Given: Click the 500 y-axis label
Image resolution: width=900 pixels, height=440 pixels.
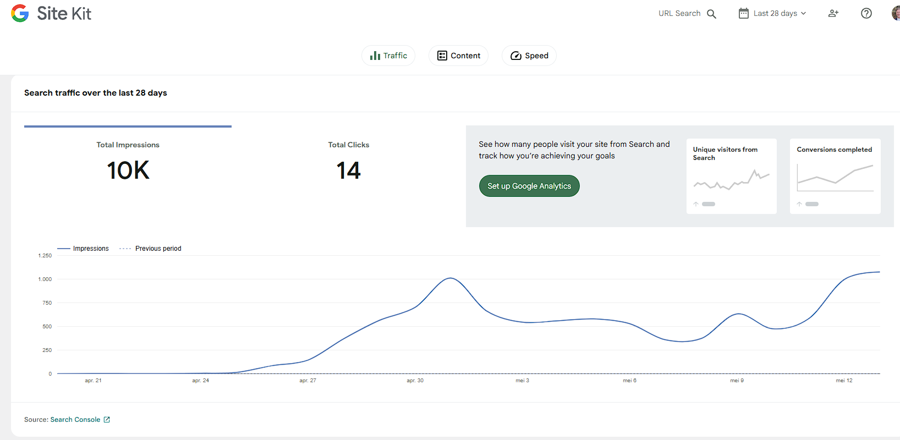Looking at the screenshot, I should (x=47, y=327).
